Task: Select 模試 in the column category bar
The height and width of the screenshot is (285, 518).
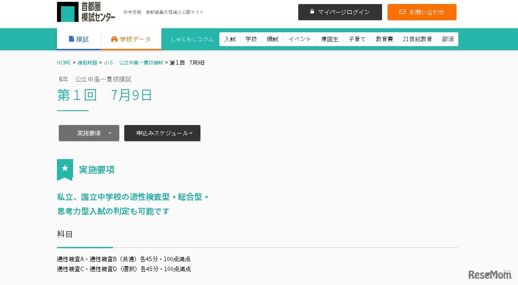Action: (273, 39)
